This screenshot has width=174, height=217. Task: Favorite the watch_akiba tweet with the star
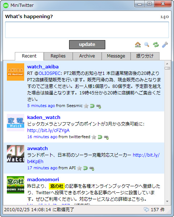86,106
